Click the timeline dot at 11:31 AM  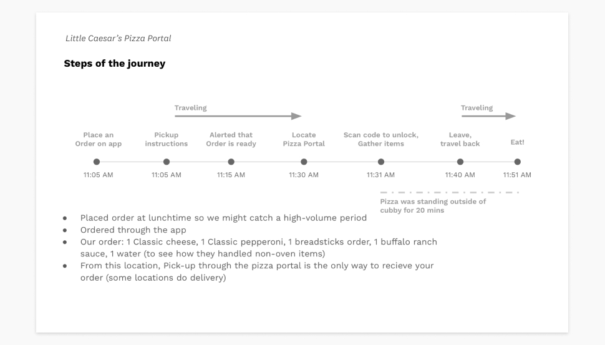(381, 162)
